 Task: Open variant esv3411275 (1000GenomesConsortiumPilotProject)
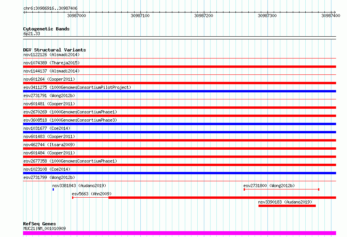click(x=77, y=87)
